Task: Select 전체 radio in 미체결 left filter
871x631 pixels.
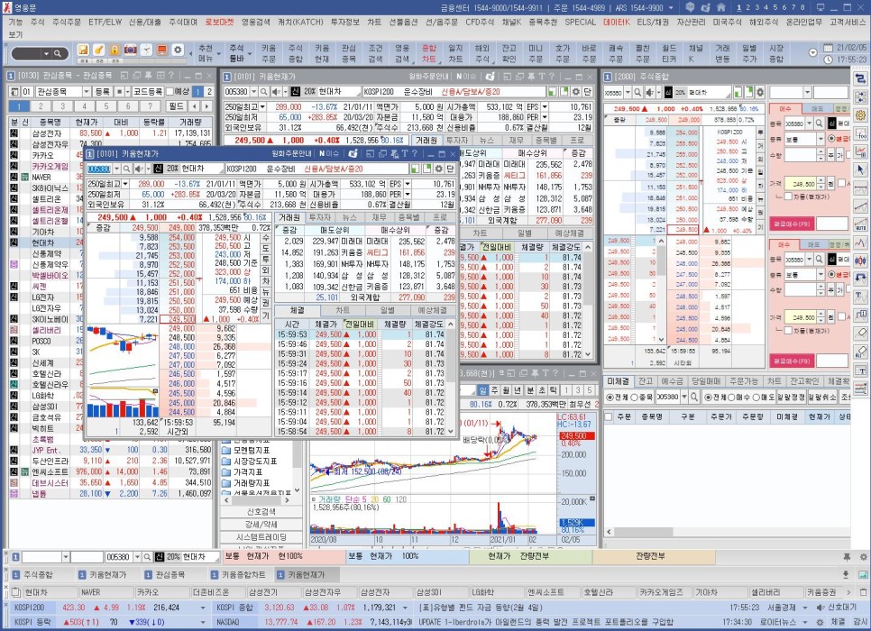Action: point(610,398)
